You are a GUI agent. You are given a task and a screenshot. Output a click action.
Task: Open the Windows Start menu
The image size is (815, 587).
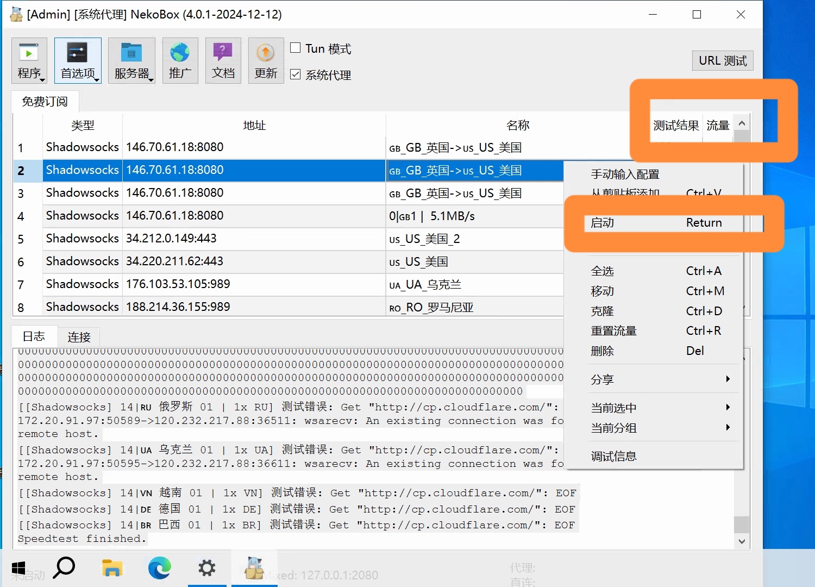coord(18,569)
